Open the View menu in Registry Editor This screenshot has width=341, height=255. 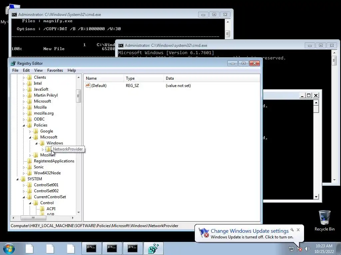pos(38,70)
